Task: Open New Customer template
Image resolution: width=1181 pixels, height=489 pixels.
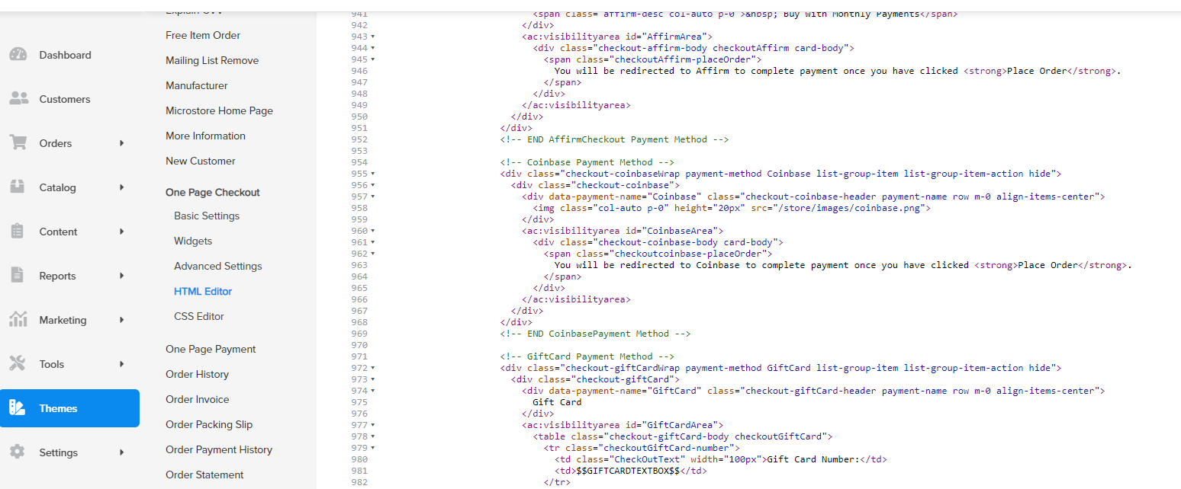Action: [x=201, y=161]
